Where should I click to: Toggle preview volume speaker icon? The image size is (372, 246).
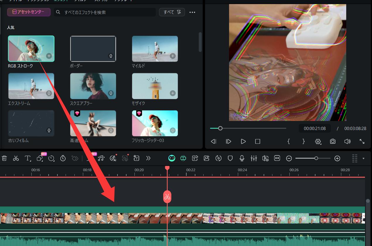(x=347, y=141)
